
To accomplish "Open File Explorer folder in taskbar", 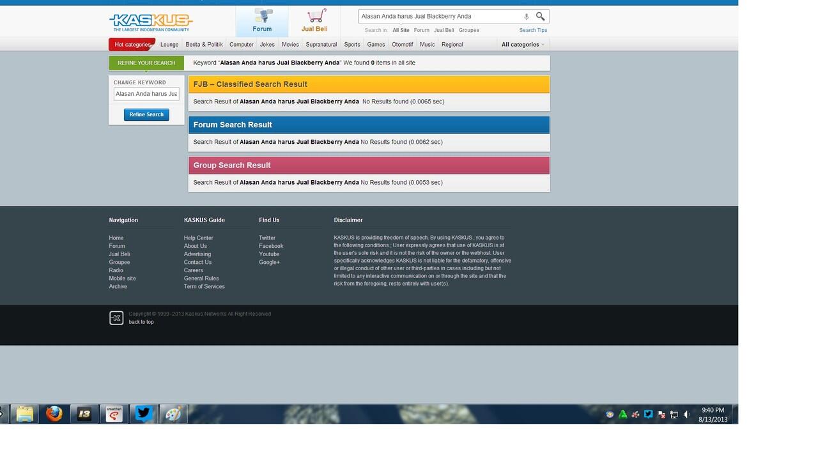I will pyautogui.click(x=24, y=414).
